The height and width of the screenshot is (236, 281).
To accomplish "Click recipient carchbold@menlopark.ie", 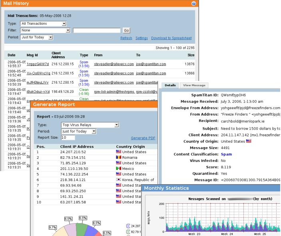I will tap(243, 121).
